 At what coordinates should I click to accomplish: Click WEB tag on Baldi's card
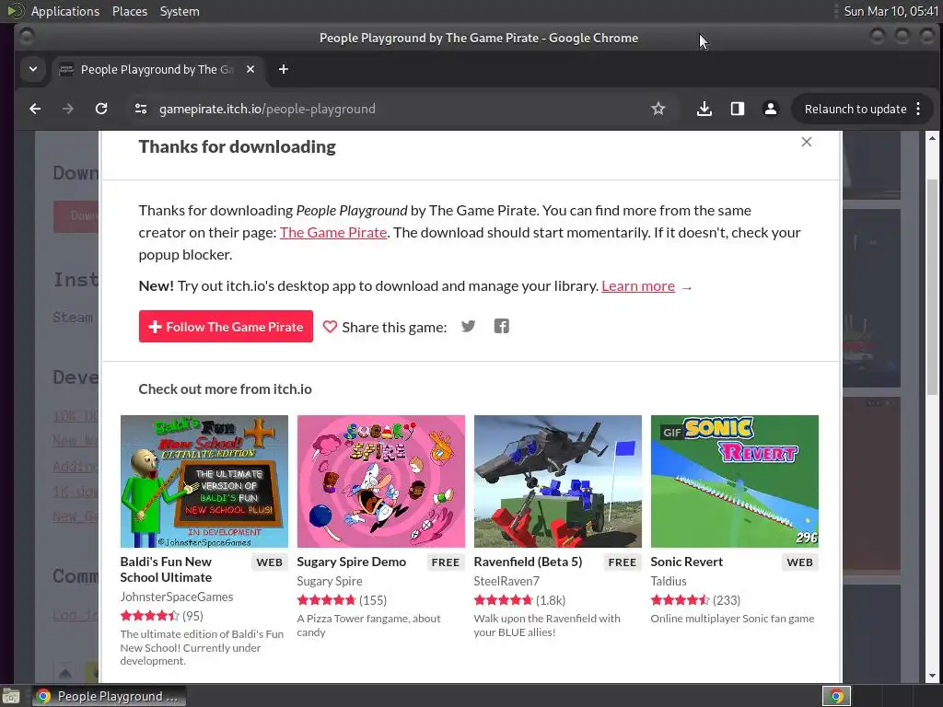coord(270,562)
